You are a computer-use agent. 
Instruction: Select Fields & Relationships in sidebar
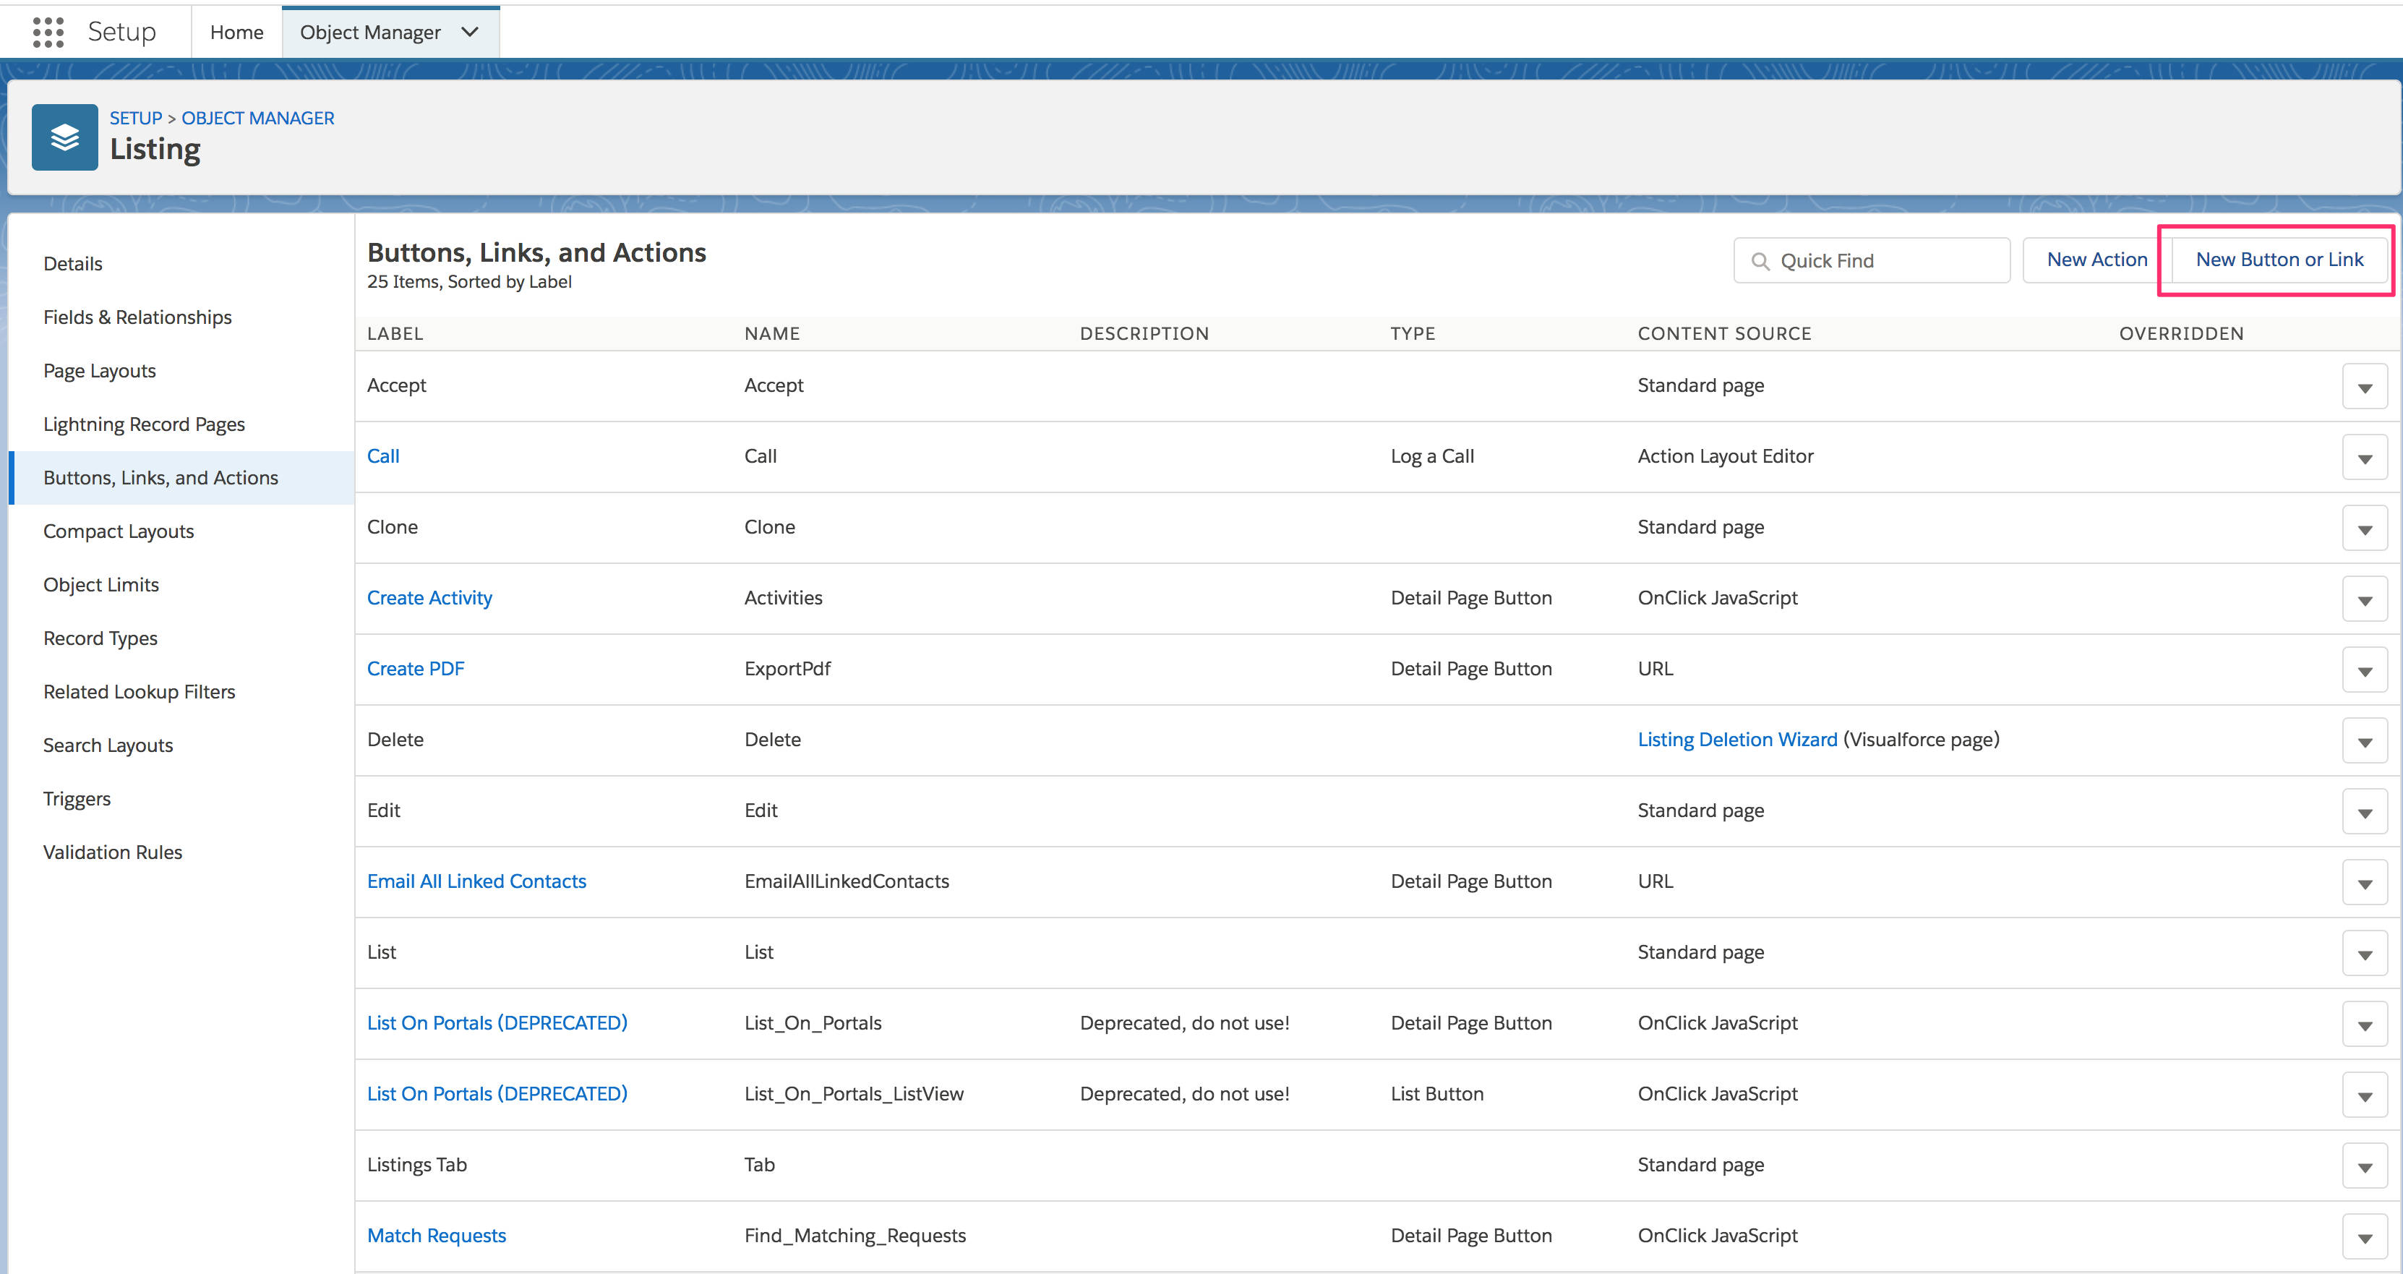pos(137,317)
